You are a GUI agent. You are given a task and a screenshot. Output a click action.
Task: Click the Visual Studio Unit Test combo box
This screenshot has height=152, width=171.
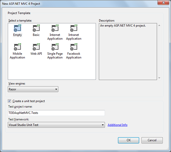(56, 125)
